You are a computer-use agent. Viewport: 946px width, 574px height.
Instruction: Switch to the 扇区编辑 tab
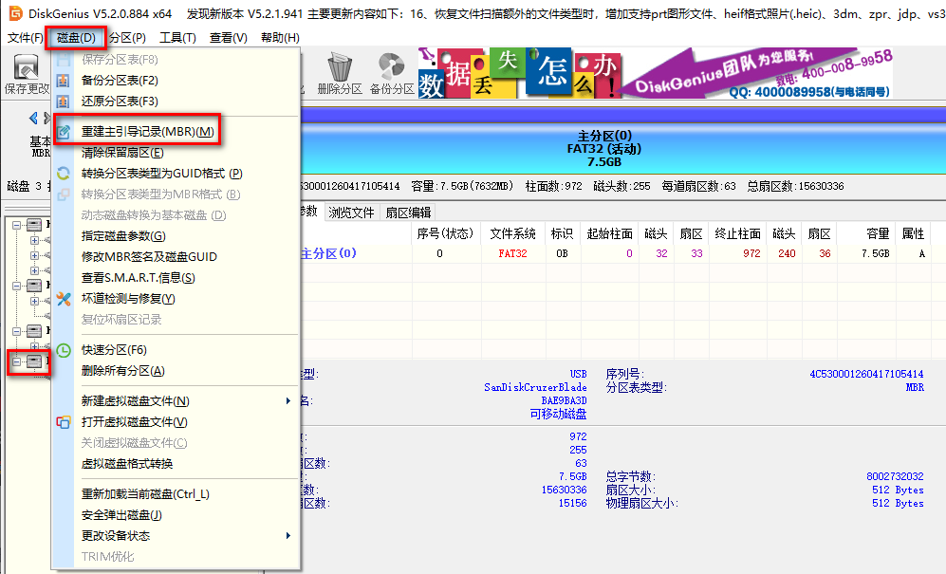pos(408,213)
